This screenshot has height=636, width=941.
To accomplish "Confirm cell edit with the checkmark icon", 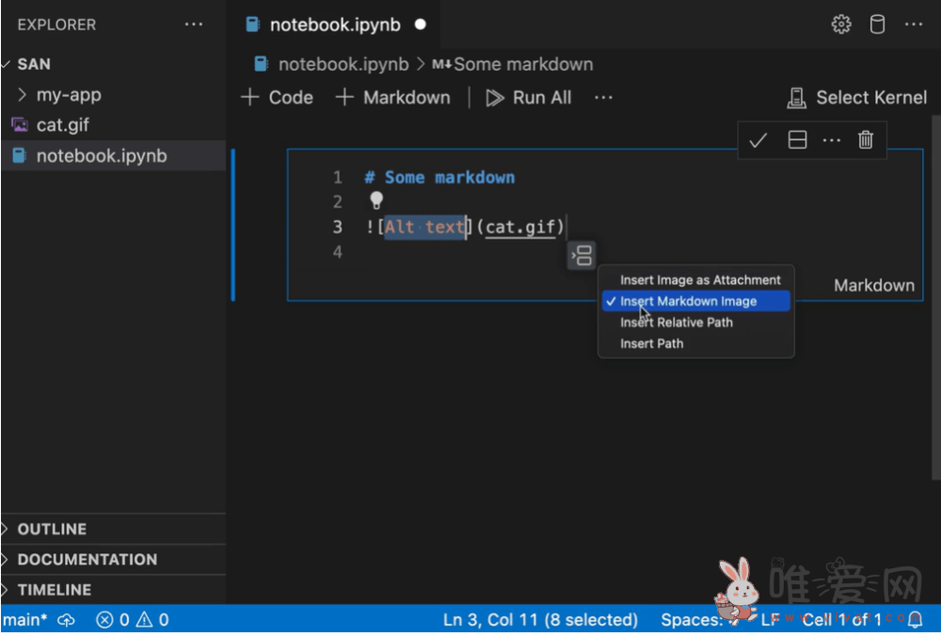I will coord(758,140).
